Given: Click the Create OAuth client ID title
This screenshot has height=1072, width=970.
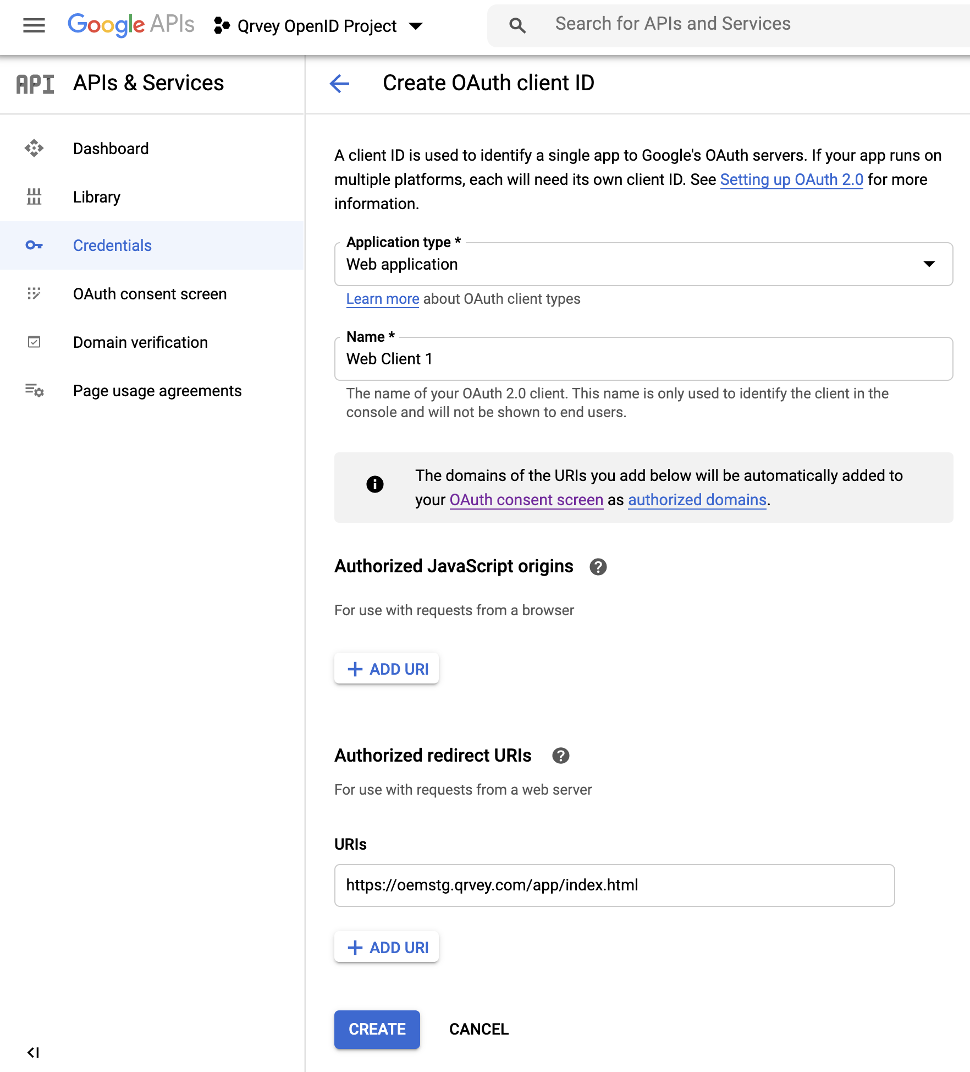Looking at the screenshot, I should [x=488, y=83].
